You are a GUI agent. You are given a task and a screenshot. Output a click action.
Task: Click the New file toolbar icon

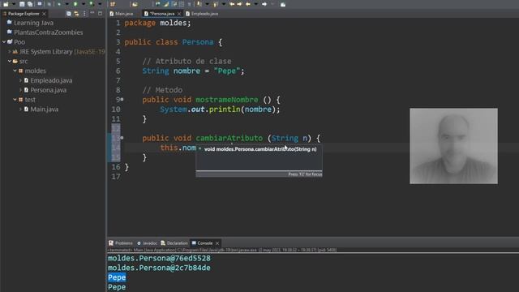click(x=6, y=4)
